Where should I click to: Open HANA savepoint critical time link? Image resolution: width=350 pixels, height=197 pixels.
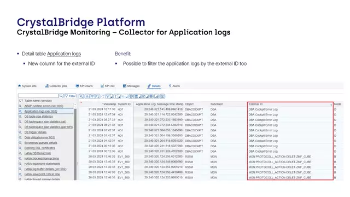(42, 174)
